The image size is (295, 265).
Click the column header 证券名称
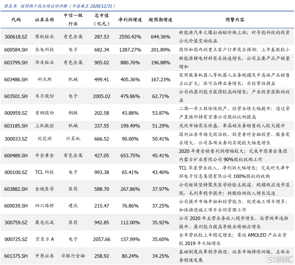coord(45,20)
